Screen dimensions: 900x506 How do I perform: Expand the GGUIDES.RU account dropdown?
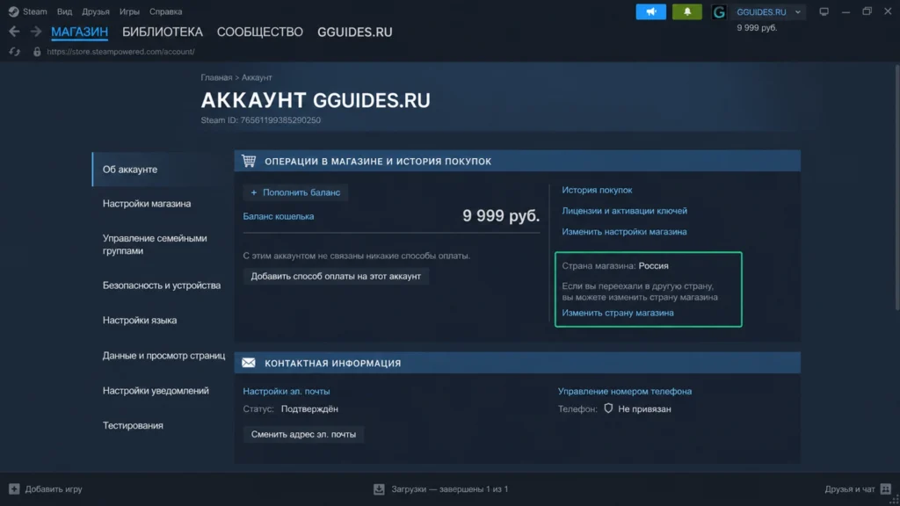[798, 12]
